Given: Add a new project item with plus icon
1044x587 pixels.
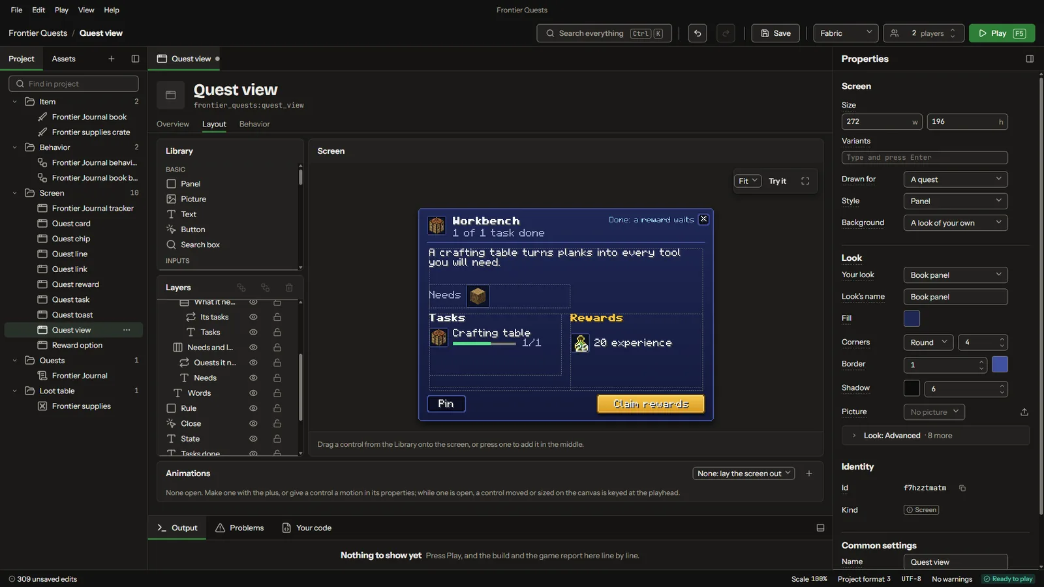Looking at the screenshot, I should coord(112,59).
